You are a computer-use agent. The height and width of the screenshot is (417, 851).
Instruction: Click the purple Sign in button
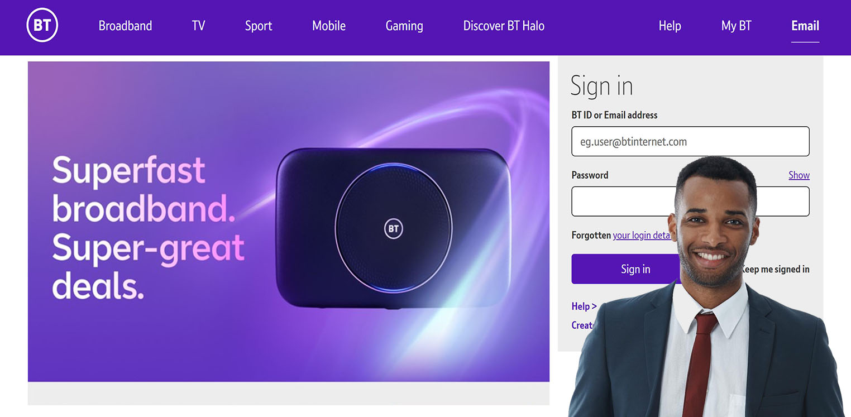click(x=625, y=269)
